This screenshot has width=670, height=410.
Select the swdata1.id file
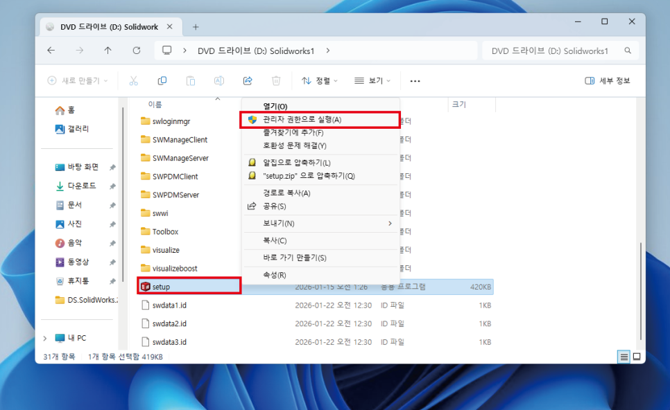coord(169,305)
